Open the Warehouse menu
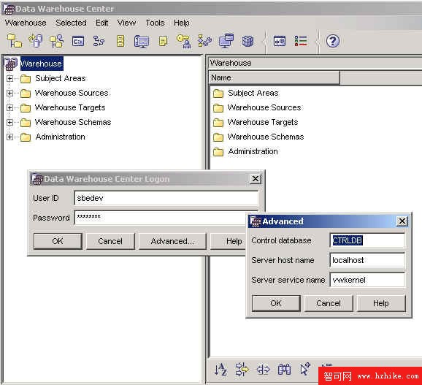 pyautogui.click(x=26, y=23)
